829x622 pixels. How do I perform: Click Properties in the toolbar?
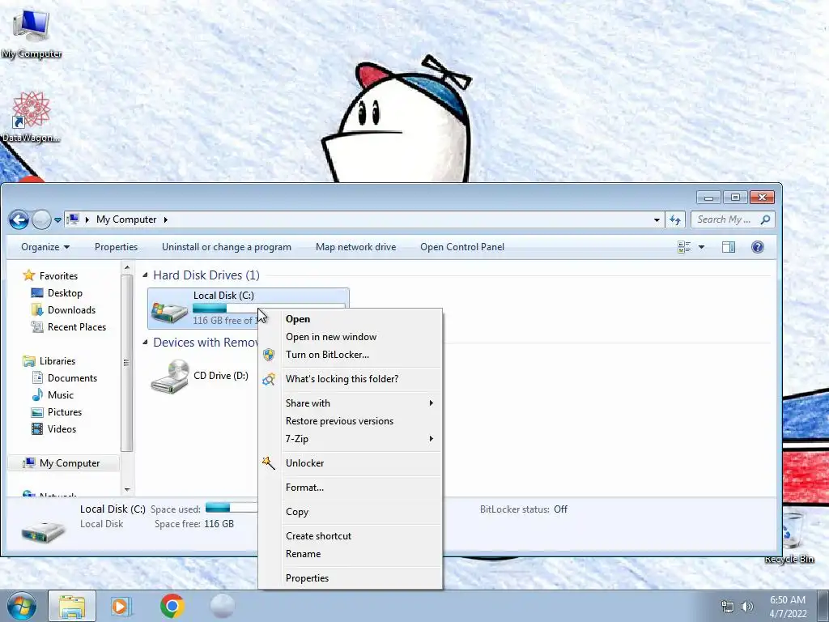116,247
